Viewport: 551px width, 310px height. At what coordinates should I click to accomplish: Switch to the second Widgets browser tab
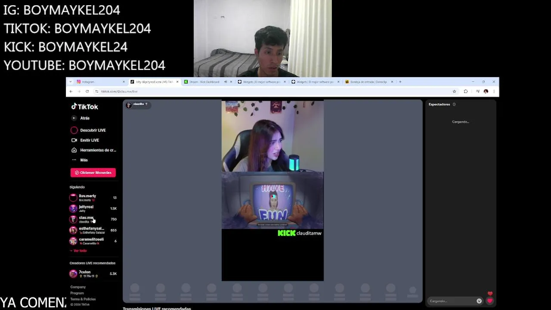(314, 82)
